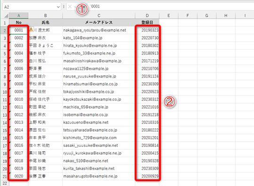
Task: Click the "登録日" header cell
Action: (147, 23)
